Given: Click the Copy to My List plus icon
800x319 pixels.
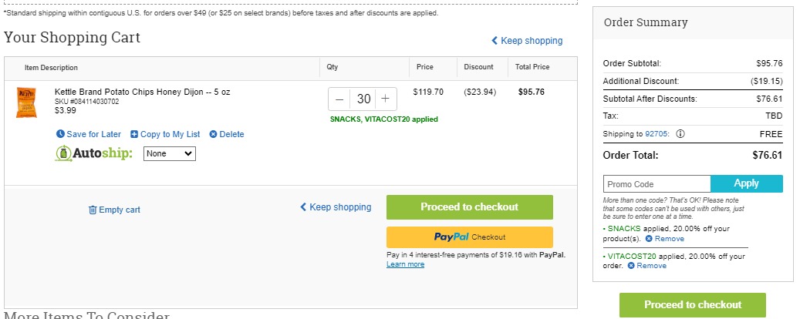Looking at the screenshot, I should point(134,134).
